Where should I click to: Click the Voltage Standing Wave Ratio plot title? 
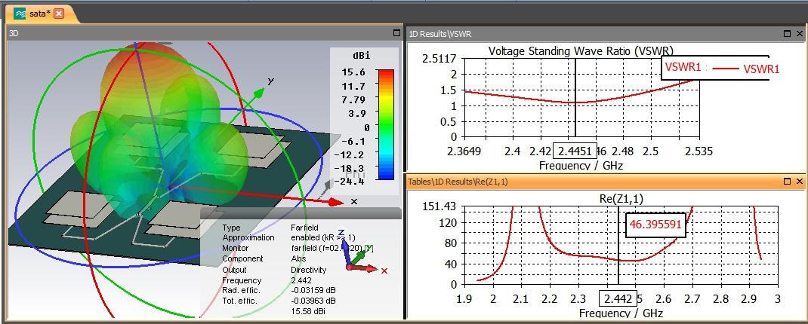pyautogui.click(x=581, y=51)
